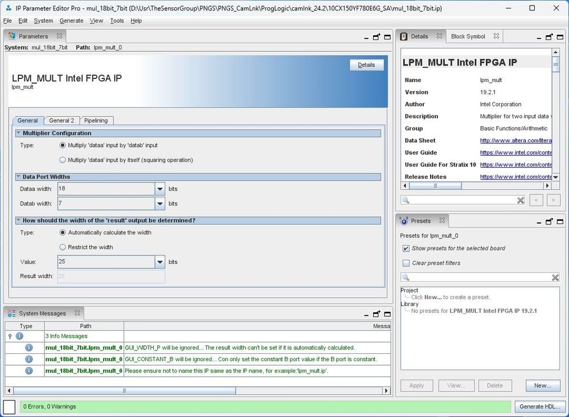Minimize the Details panel

539,38
